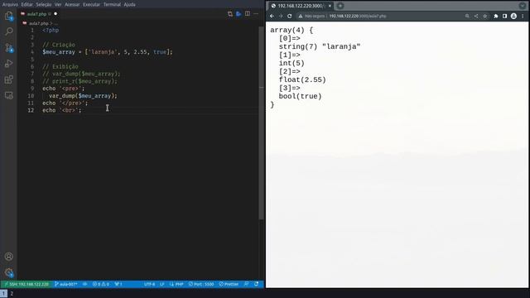Open the Ajuda menu

pos(129,4)
